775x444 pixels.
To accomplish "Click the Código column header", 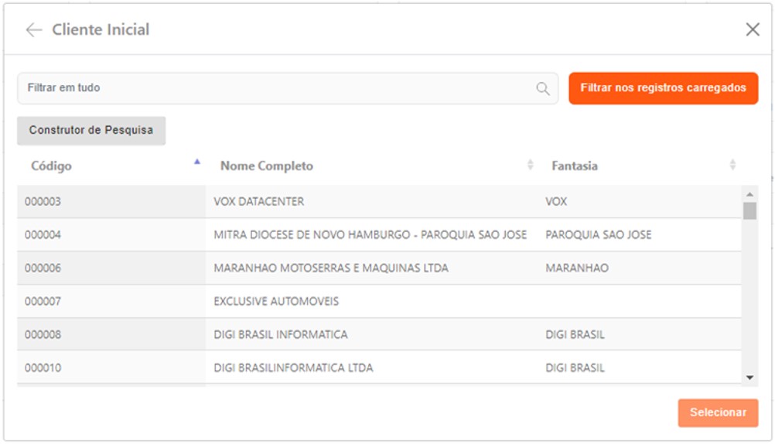I will click(52, 166).
